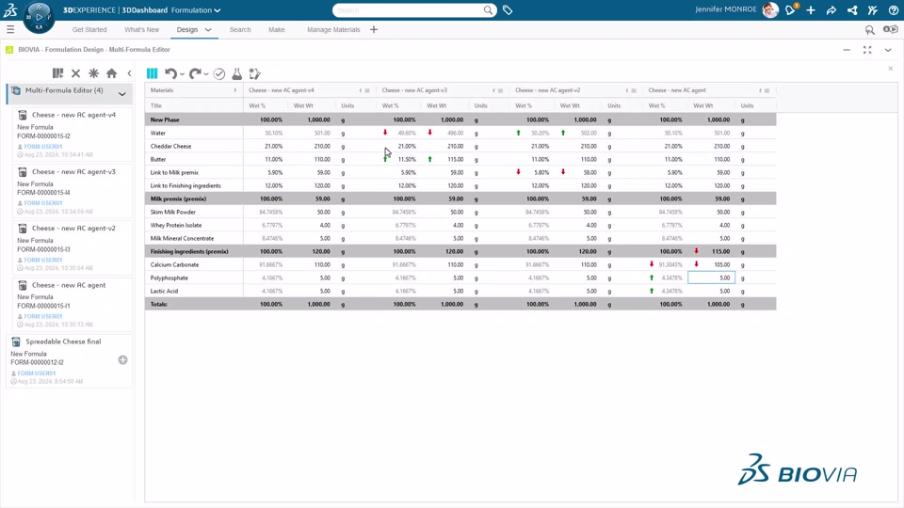The width and height of the screenshot is (904, 508).
Task: Maximize the Multi-Formula Editor widget
Action: [867, 50]
